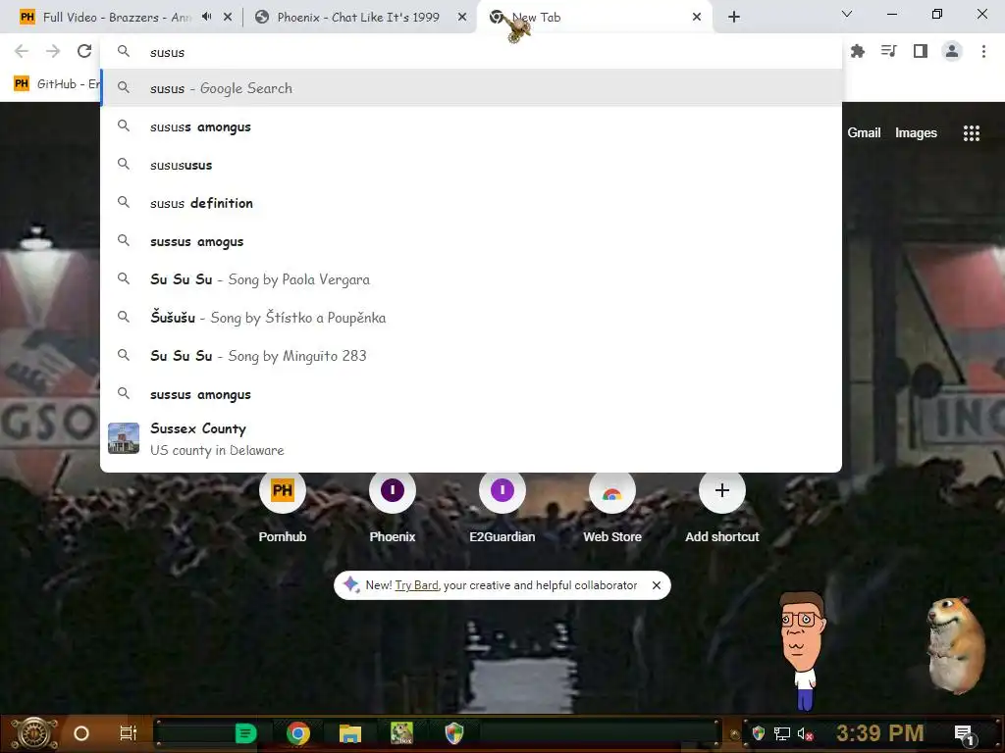Click the 3:39 PM clock

[879, 732]
